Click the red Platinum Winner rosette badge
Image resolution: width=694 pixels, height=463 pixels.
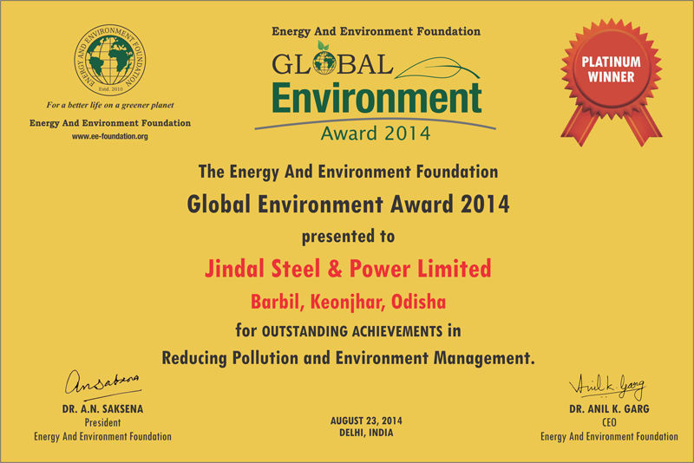click(x=612, y=82)
